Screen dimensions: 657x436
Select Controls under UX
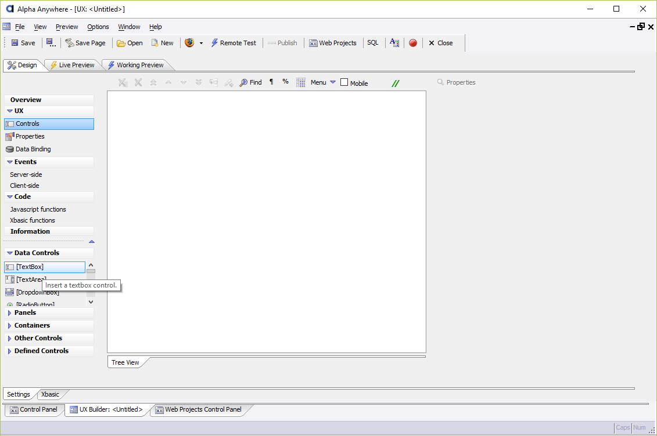pyautogui.click(x=49, y=123)
